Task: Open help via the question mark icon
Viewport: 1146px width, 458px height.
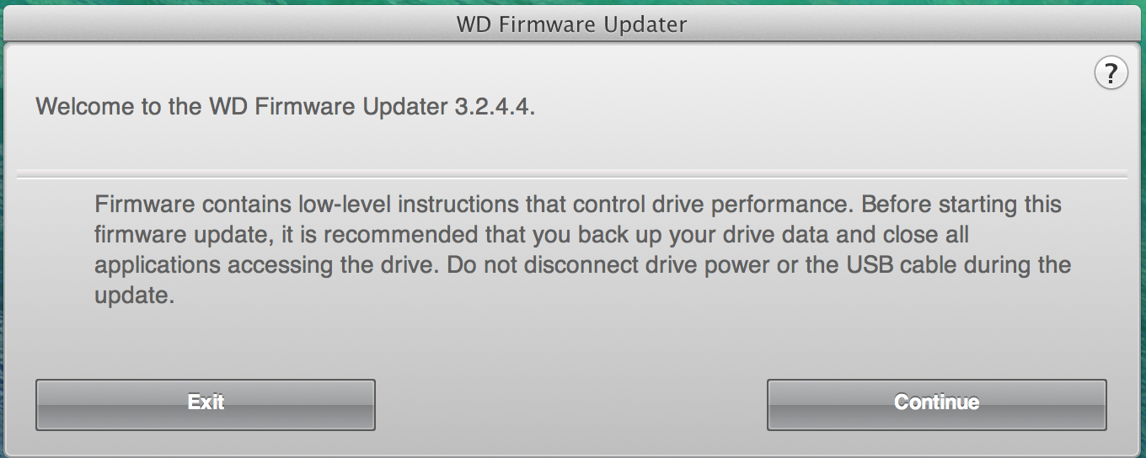Action: [x=1111, y=73]
